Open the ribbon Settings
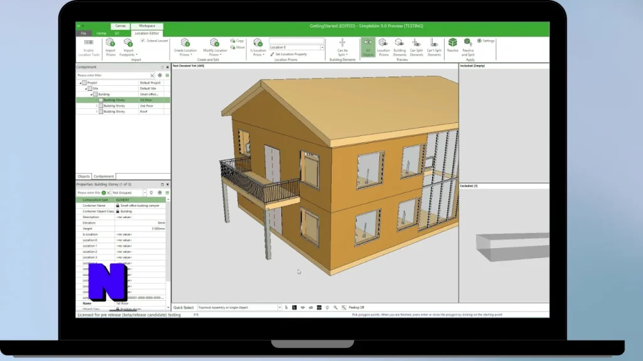 pyautogui.click(x=485, y=41)
